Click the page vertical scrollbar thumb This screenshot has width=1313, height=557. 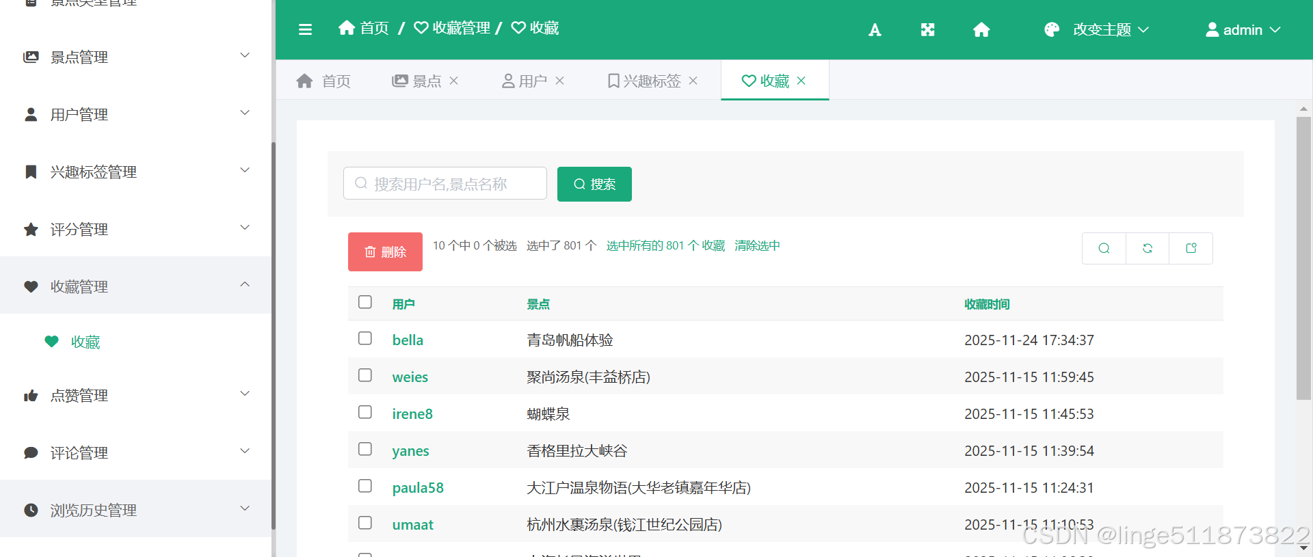(x=1303, y=258)
